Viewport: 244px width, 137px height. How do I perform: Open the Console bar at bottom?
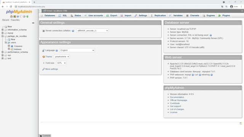tap(45, 135)
